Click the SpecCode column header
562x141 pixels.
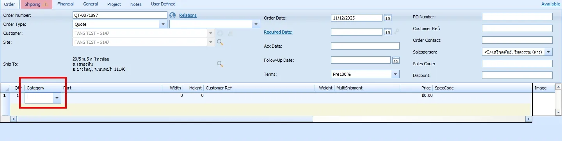tap(482, 88)
